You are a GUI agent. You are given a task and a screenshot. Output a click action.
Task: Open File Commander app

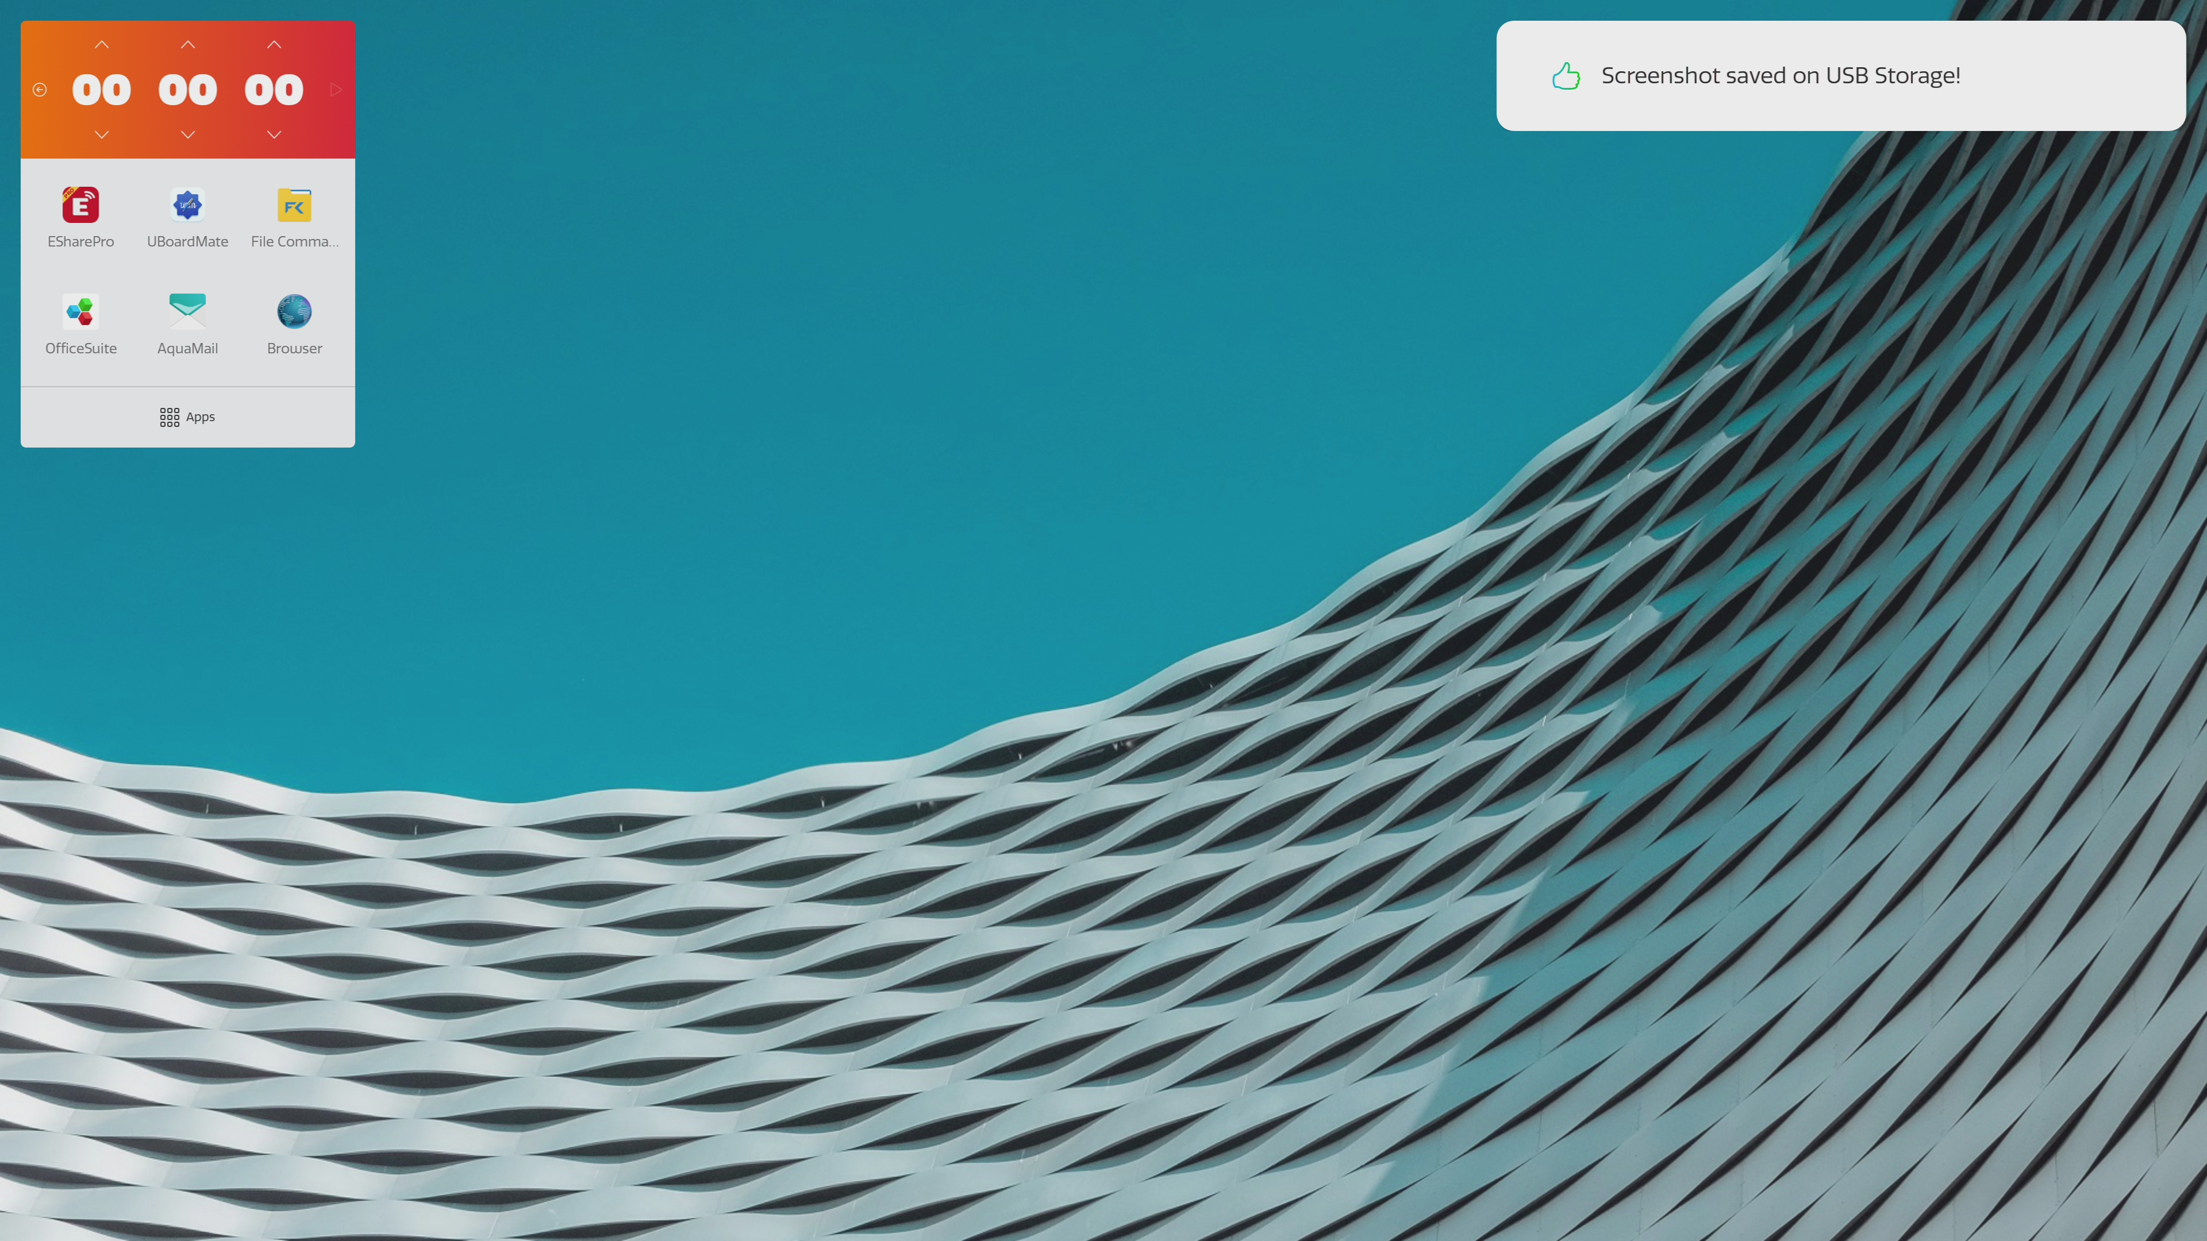pos(294,206)
